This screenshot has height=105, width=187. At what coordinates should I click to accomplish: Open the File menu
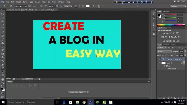point(8,2)
